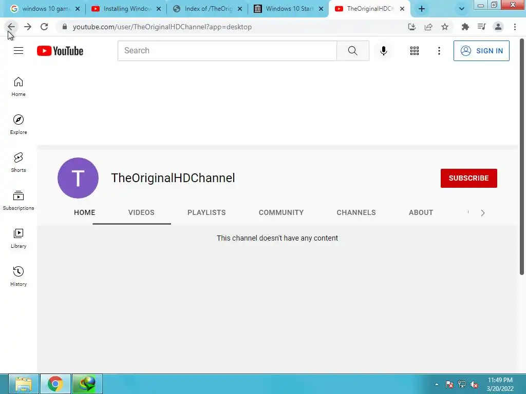Click the muted volume tray icon
The width and height of the screenshot is (526, 394).
pos(474,384)
